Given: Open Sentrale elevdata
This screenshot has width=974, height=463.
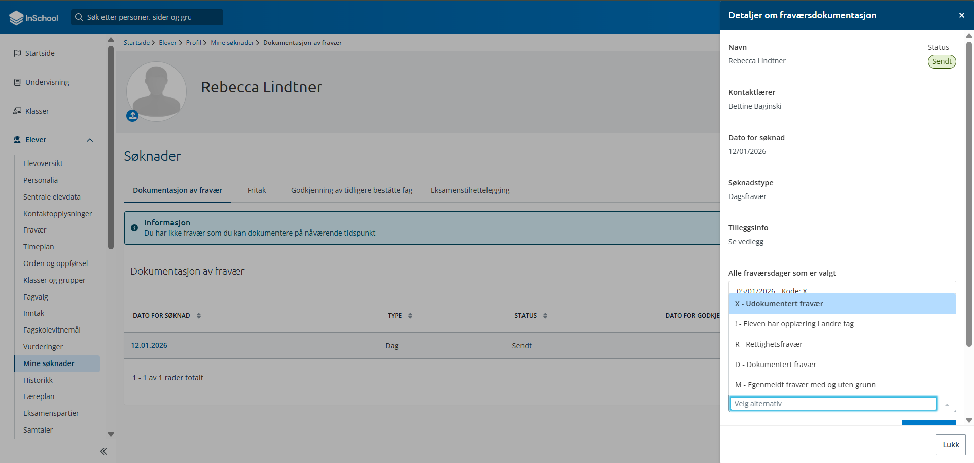Looking at the screenshot, I should tap(52, 197).
